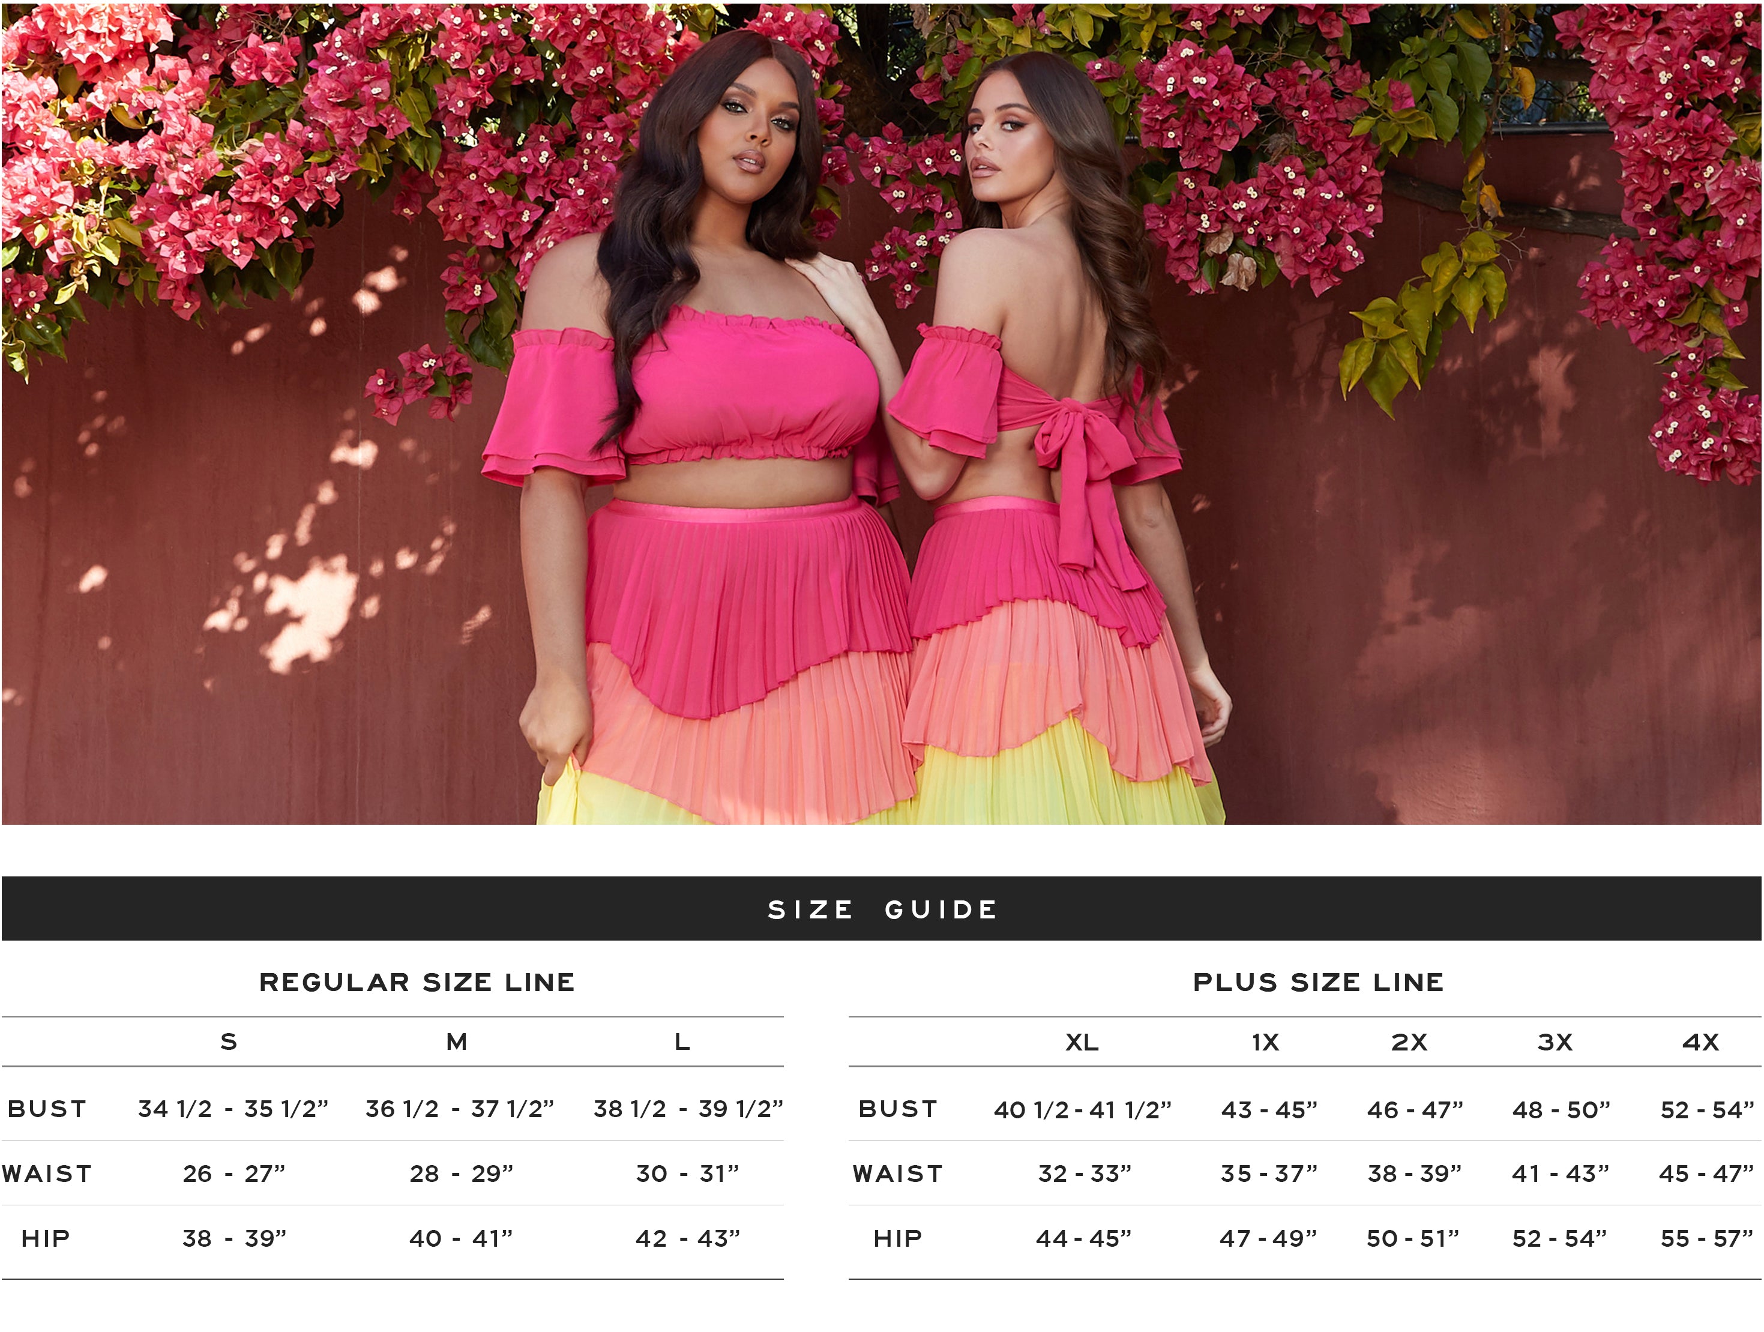The height and width of the screenshot is (1332, 1764).
Task: Click the SIZE GUIDE banner heading
Action: pyautogui.click(x=882, y=909)
